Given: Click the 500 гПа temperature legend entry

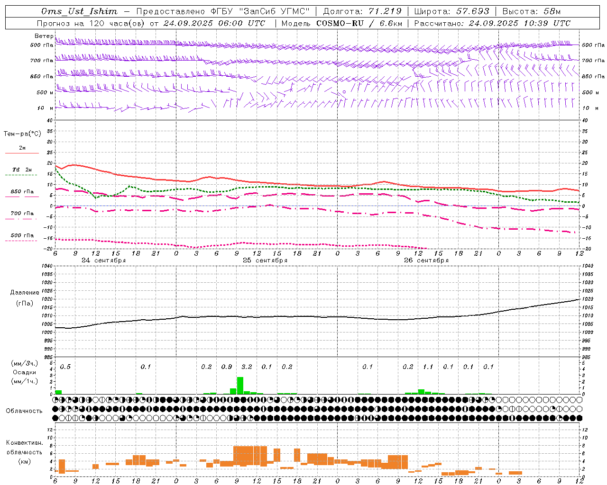Looking at the screenshot, I should coord(22,235).
